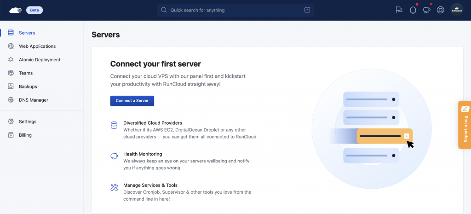471x214 pixels.
Task: Go to Web Applications
Action: [37, 46]
